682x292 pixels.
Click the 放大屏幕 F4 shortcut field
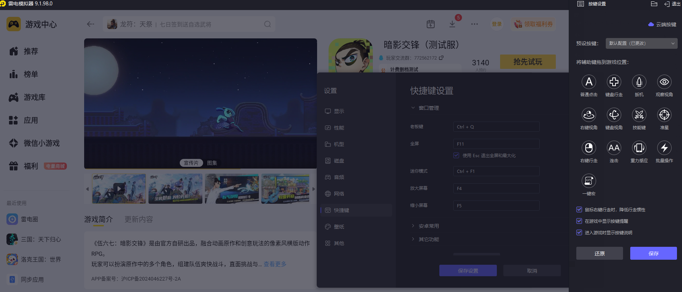pyautogui.click(x=496, y=188)
